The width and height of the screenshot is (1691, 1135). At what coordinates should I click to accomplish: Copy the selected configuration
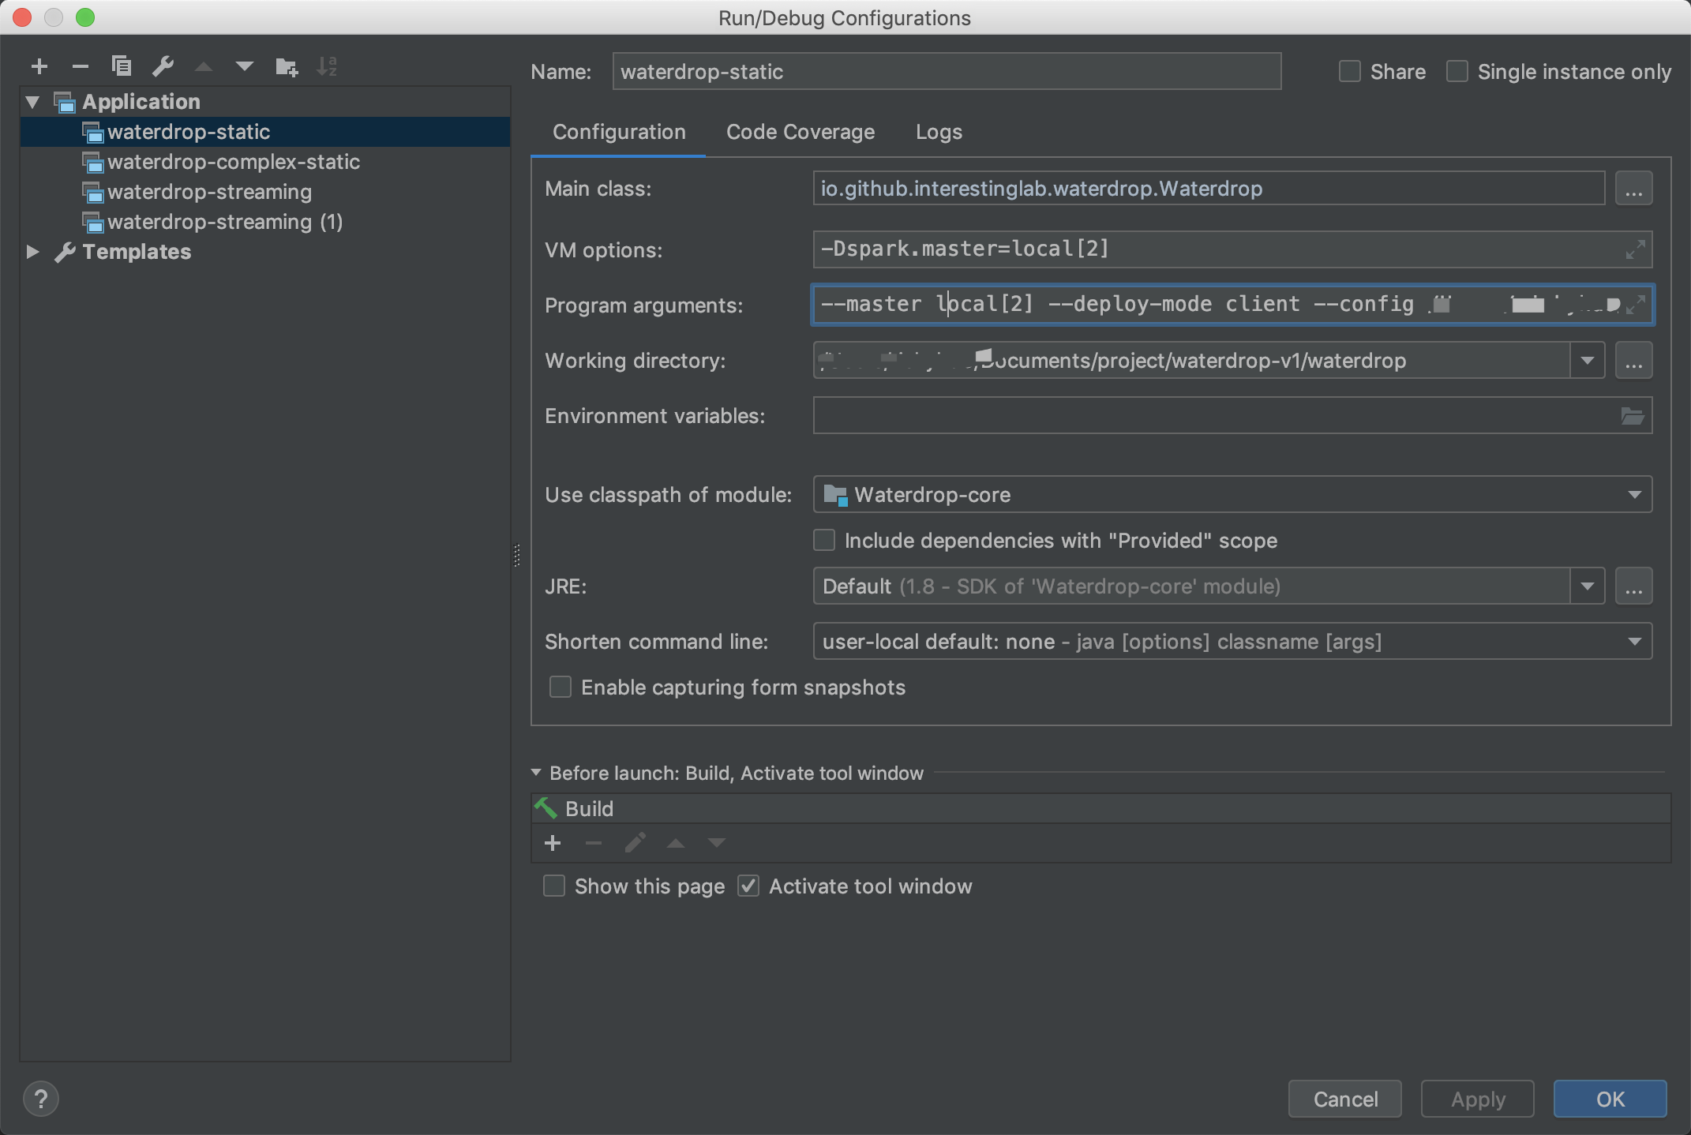point(122,66)
